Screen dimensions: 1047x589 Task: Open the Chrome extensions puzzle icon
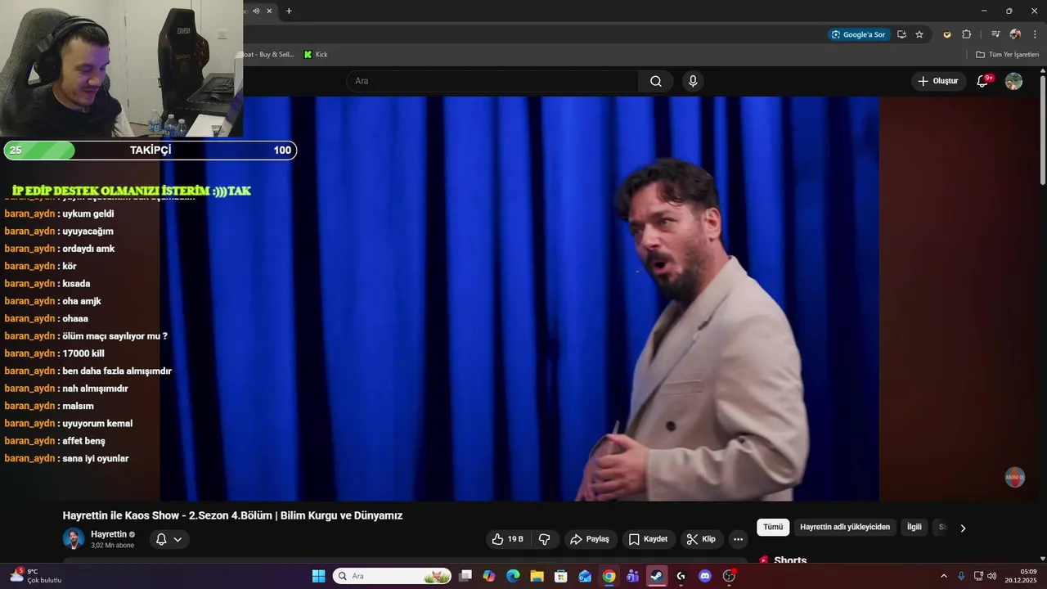coord(966,34)
